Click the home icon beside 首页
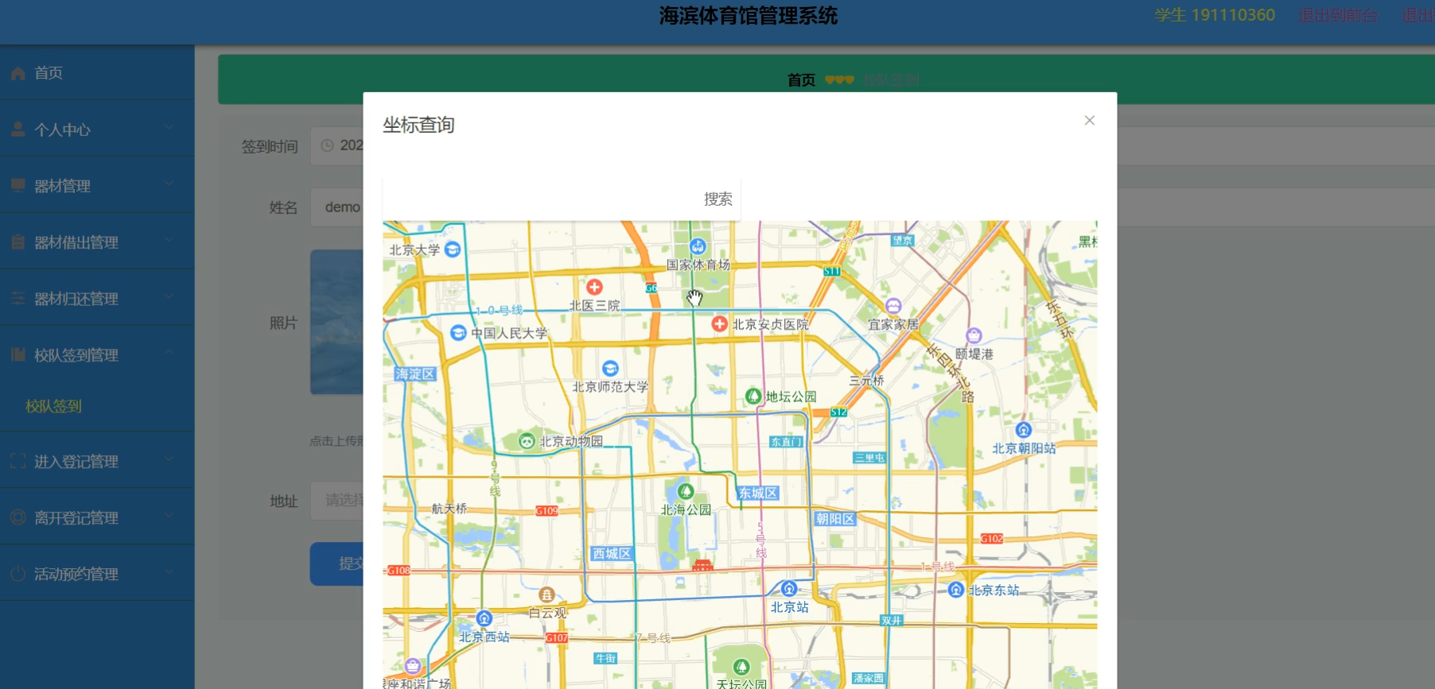The width and height of the screenshot is (1435, 689). pos(17,73)
